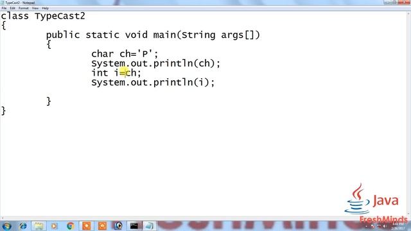Place cursor in "char ch='P';" line

point(125,54)
